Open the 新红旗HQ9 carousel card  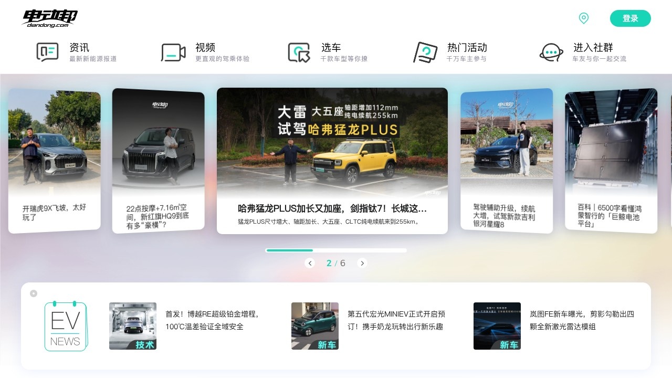pyautogui.click(x=158, y=161)
